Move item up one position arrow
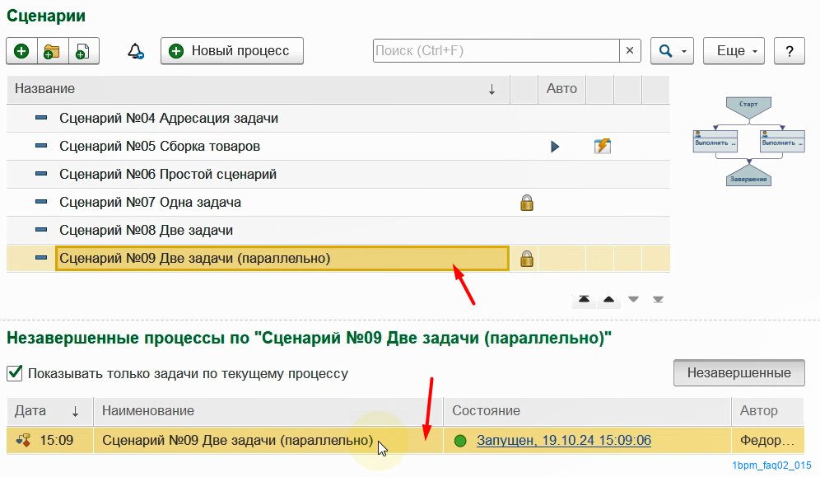Viewport: 820px width, 477px height. point(608,299)
